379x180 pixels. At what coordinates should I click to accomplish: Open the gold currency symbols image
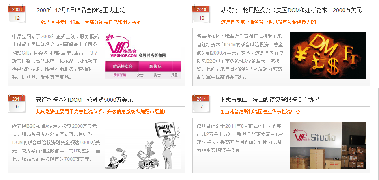click(x=327, y=56)
